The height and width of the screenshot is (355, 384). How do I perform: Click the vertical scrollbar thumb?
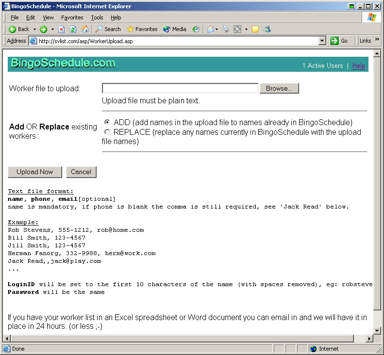point(377,183)
